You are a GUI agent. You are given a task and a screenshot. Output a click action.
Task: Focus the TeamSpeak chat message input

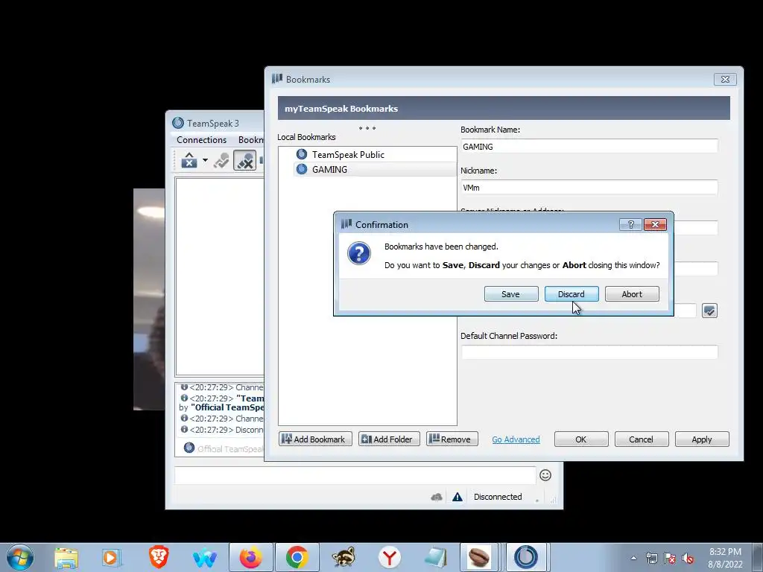pyautogui.click(x=355, y=475)
